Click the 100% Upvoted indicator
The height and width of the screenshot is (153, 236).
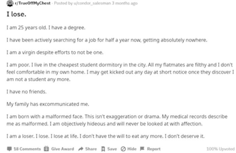220,149
